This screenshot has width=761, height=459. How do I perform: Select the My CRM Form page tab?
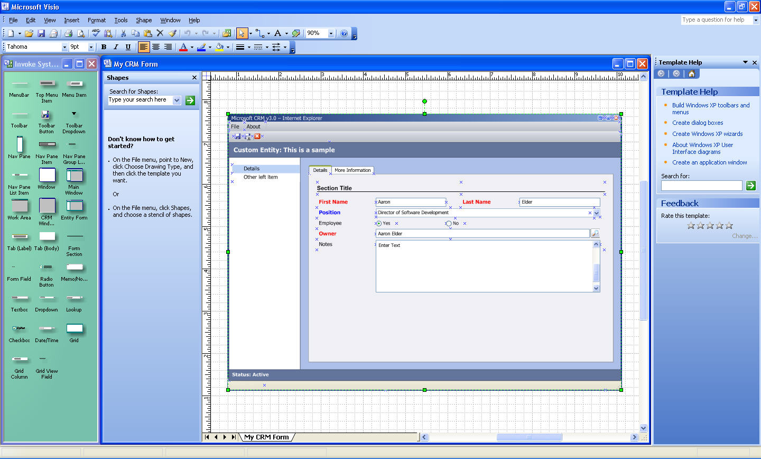pos(266,437)
